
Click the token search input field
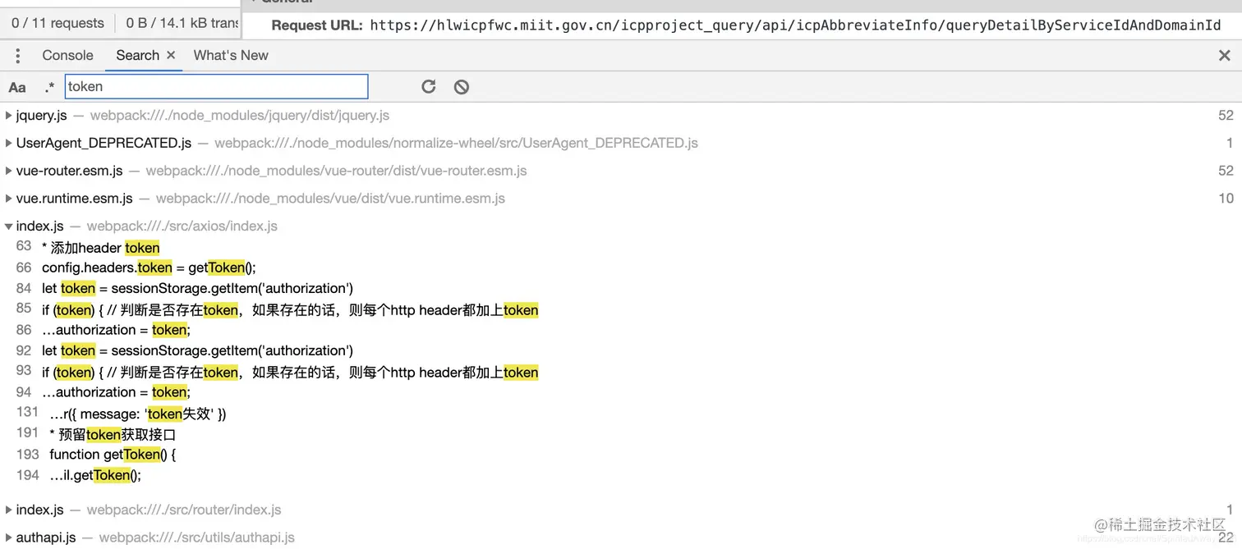click(x=216, y=86)
